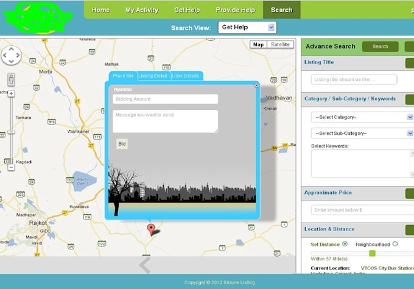
Task: Click the green Advance Search button
Action: 380,46
